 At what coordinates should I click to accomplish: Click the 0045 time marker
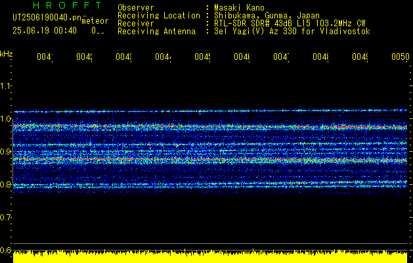pos(202,57)
